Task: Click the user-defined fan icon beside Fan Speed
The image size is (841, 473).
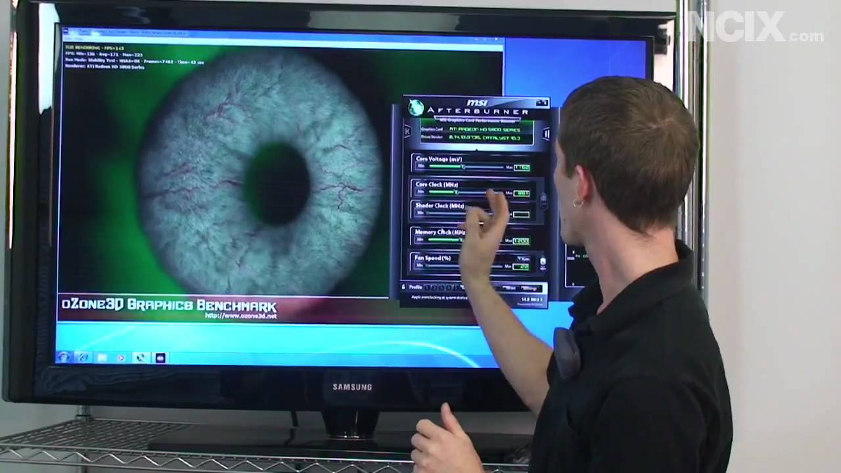Action: click(543, 263)
